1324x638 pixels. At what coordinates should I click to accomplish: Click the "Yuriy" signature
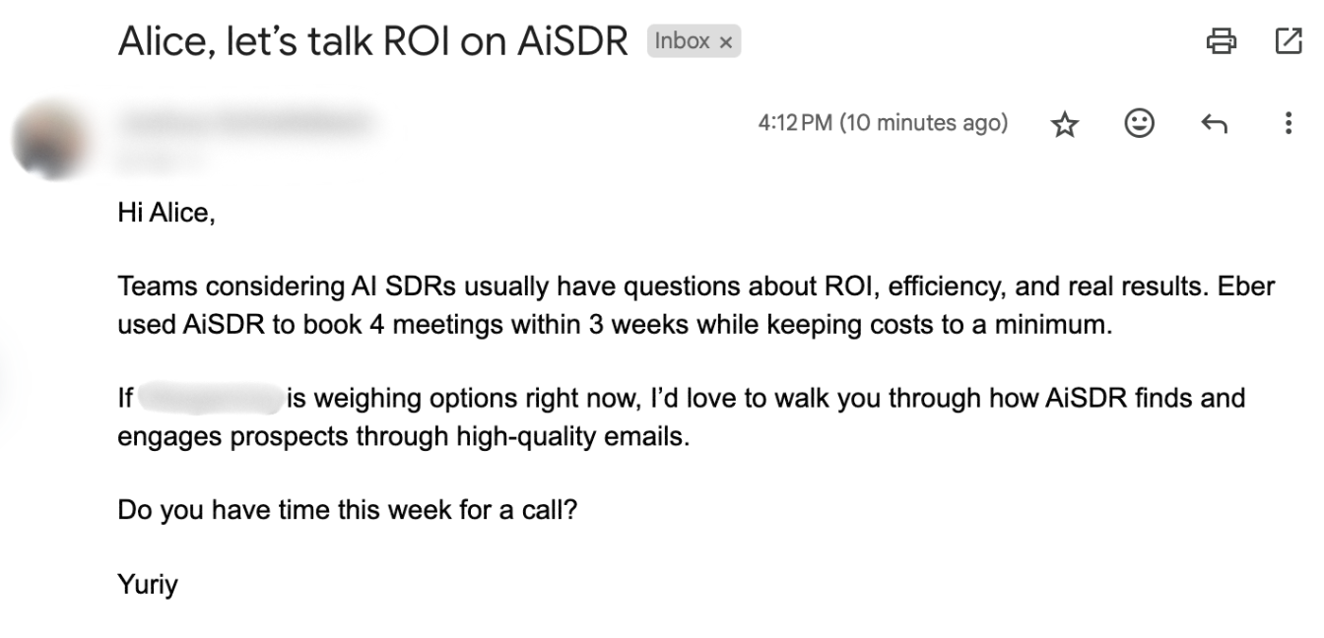pyautogui.click(x=148, y=585)
